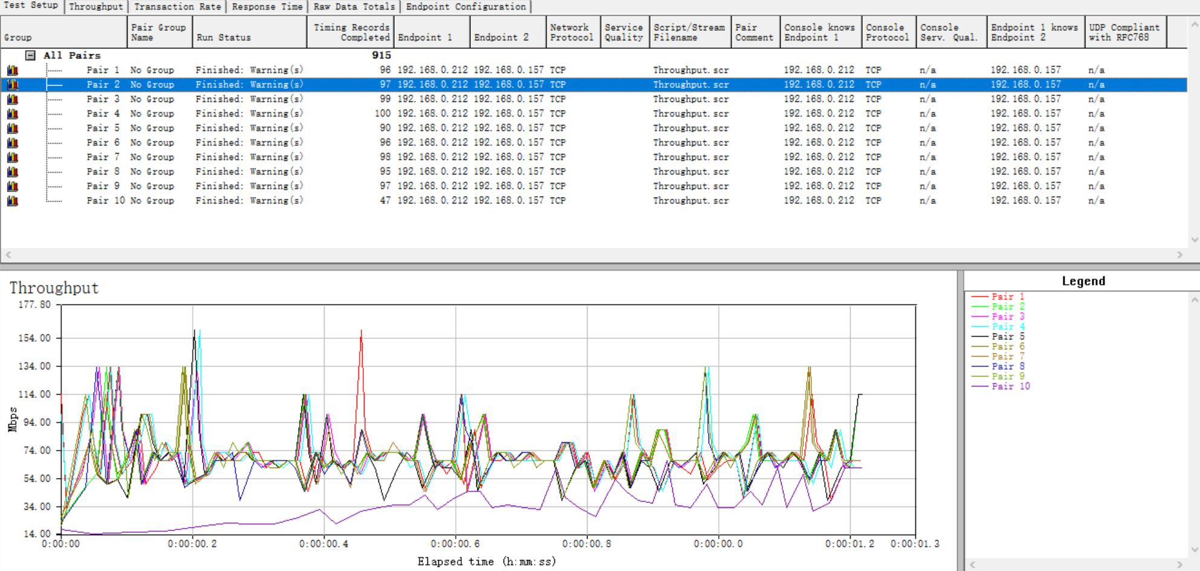Switch to the Throughput tab

[x=96, y=7]
